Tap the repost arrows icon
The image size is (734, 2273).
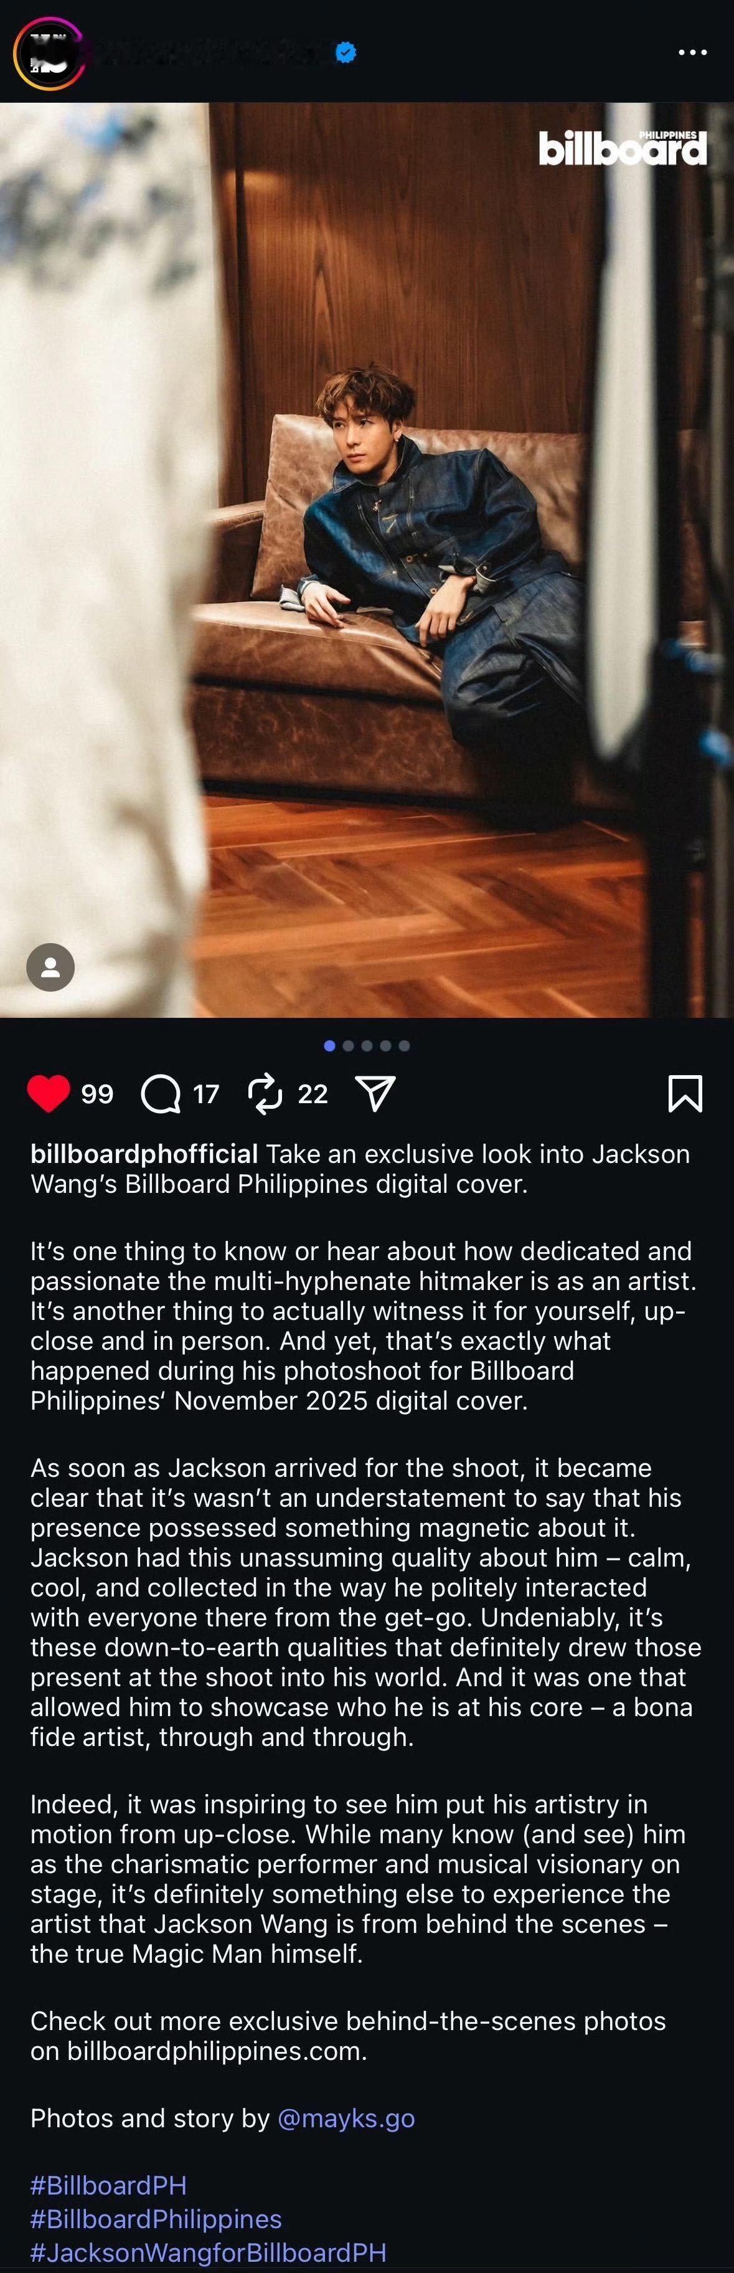point(265,1094)
